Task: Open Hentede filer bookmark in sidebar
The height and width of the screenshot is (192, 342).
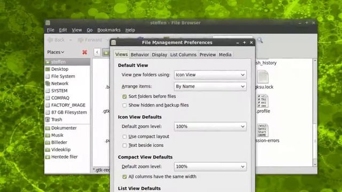Action: 67,156
